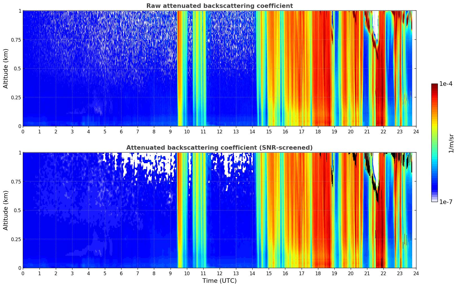Click the top plot's '0.5' altitude tick

pos(18,69)
